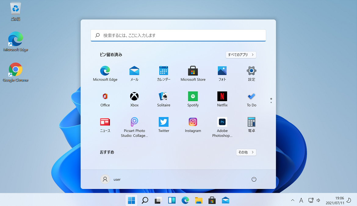The width and height of the screenshot is (357, 206).
Task: Select the ごみ箱 desktop icon
Action: [16, 11]
